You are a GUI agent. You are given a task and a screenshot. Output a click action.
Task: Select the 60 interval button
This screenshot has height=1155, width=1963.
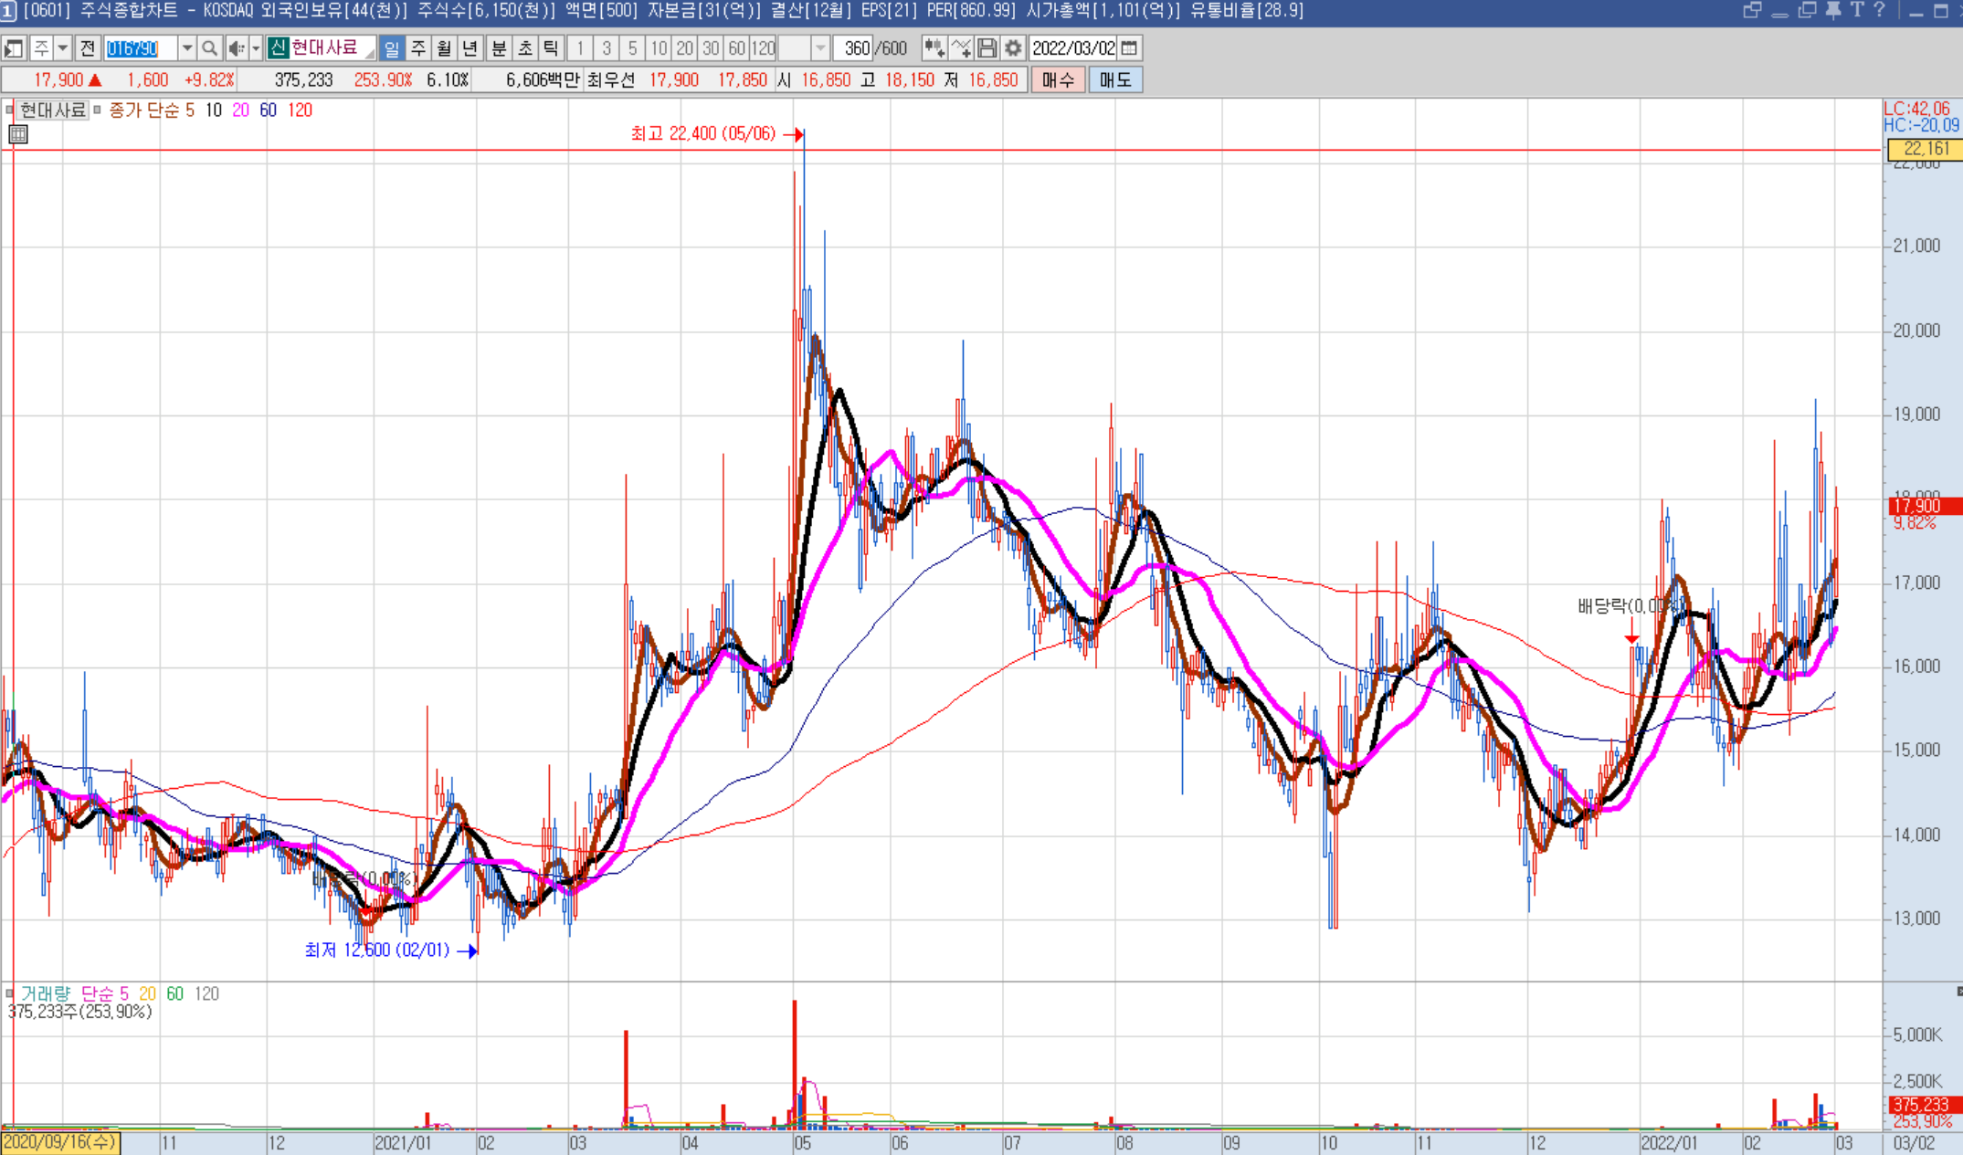736,47
